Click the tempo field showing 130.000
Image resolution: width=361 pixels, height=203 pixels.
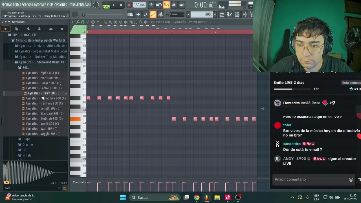pos(139,5)
